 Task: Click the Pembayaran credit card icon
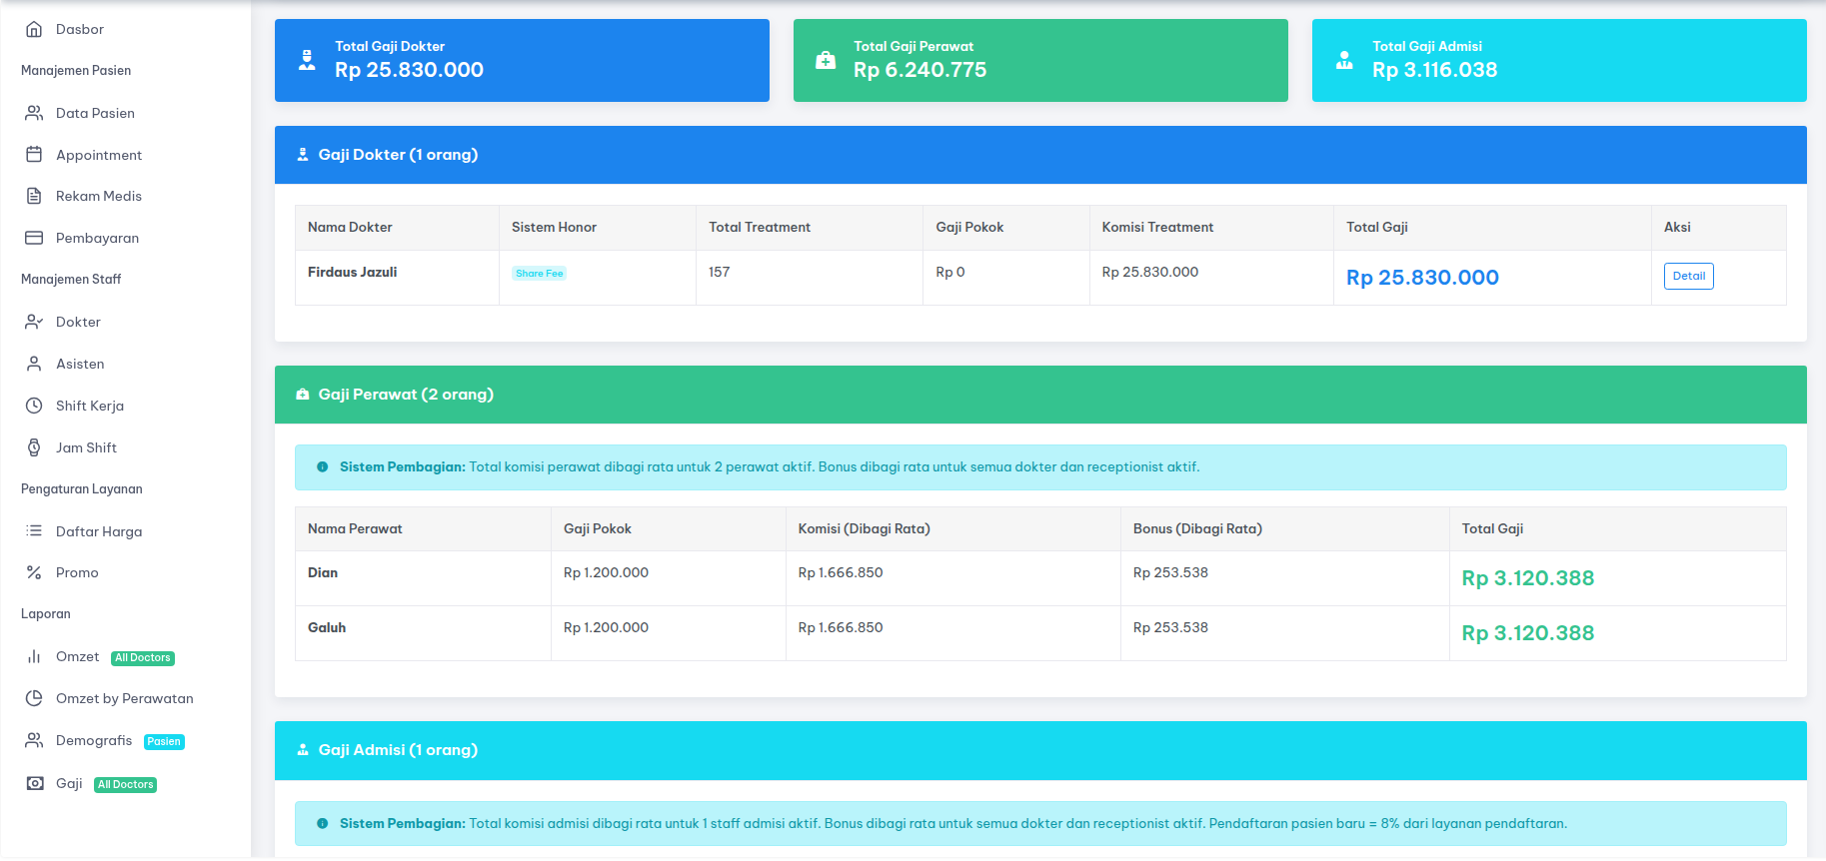(34, 238)
